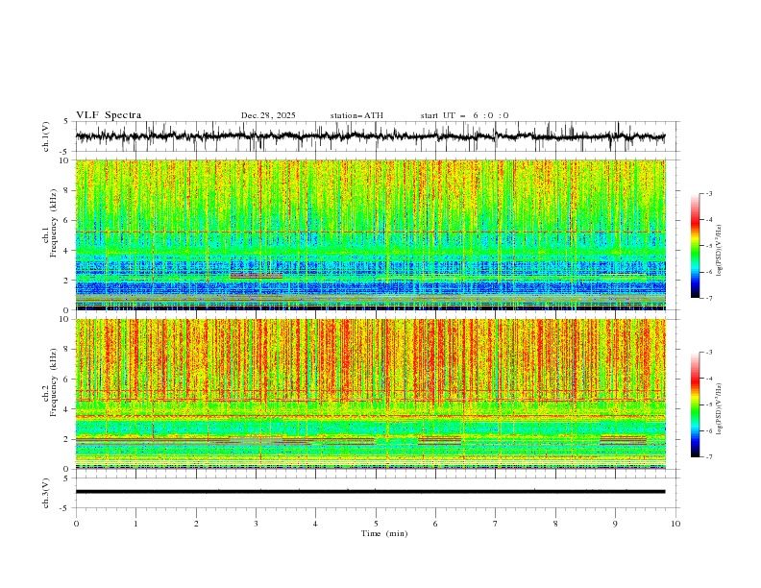Click inside the ch.1 spectrogram panel

(x=370, y=234)
